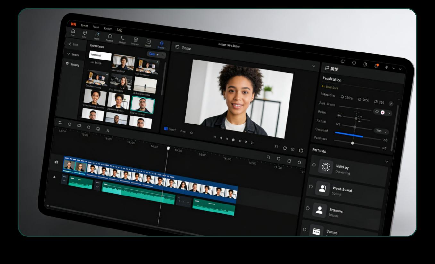Click the Bluetooth icon in header
Image resolution: width=435 pixels, height=264 pixels.
point(386,67)
